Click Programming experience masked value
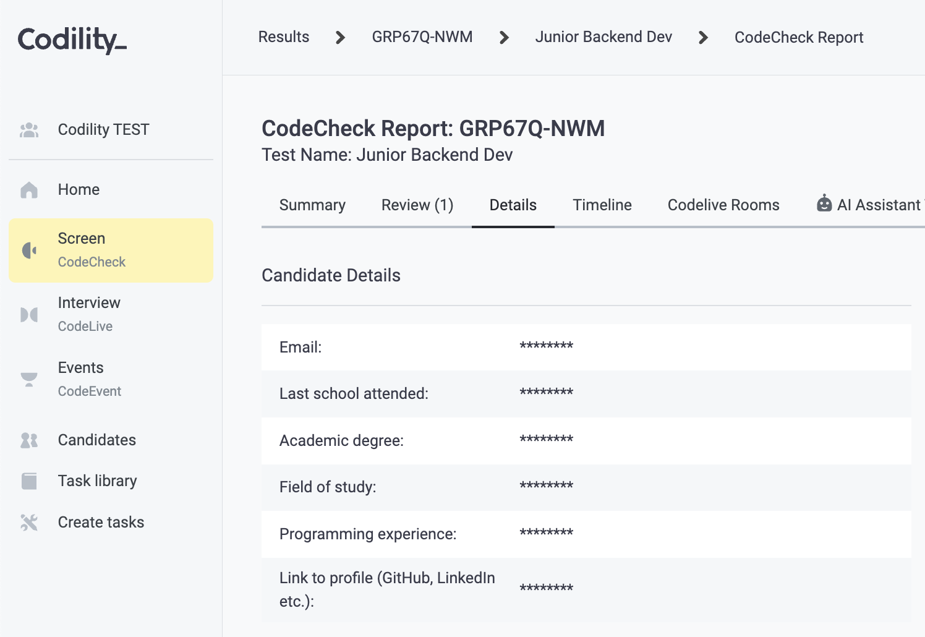This screenshot has height=637, width=925. pyautogui.click(x=547, y=533)
